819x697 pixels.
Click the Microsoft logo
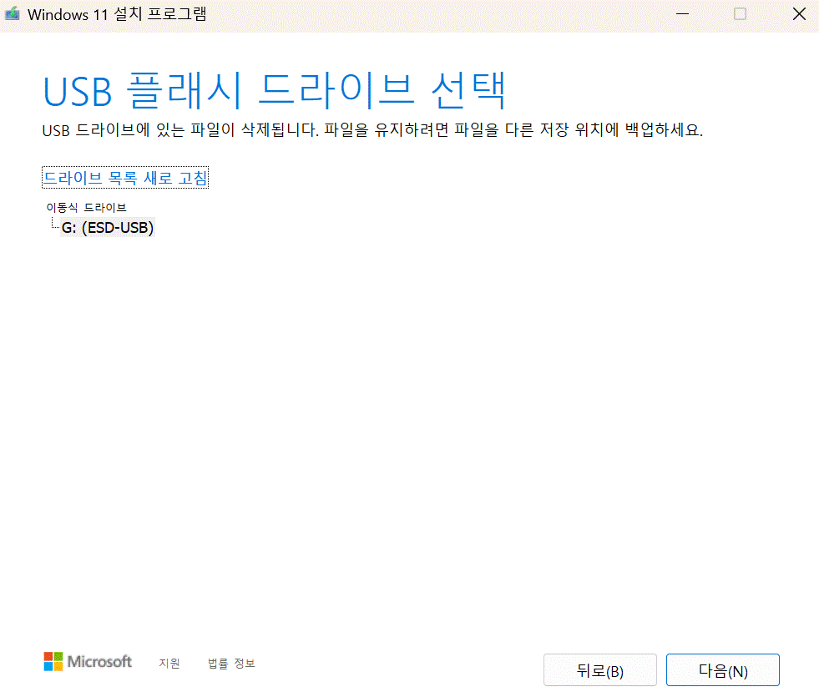[x=87, y=661]
